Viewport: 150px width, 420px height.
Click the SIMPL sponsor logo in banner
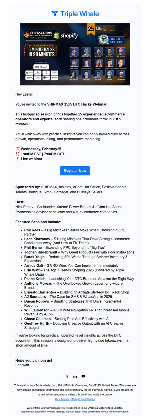tap(29, 78)
